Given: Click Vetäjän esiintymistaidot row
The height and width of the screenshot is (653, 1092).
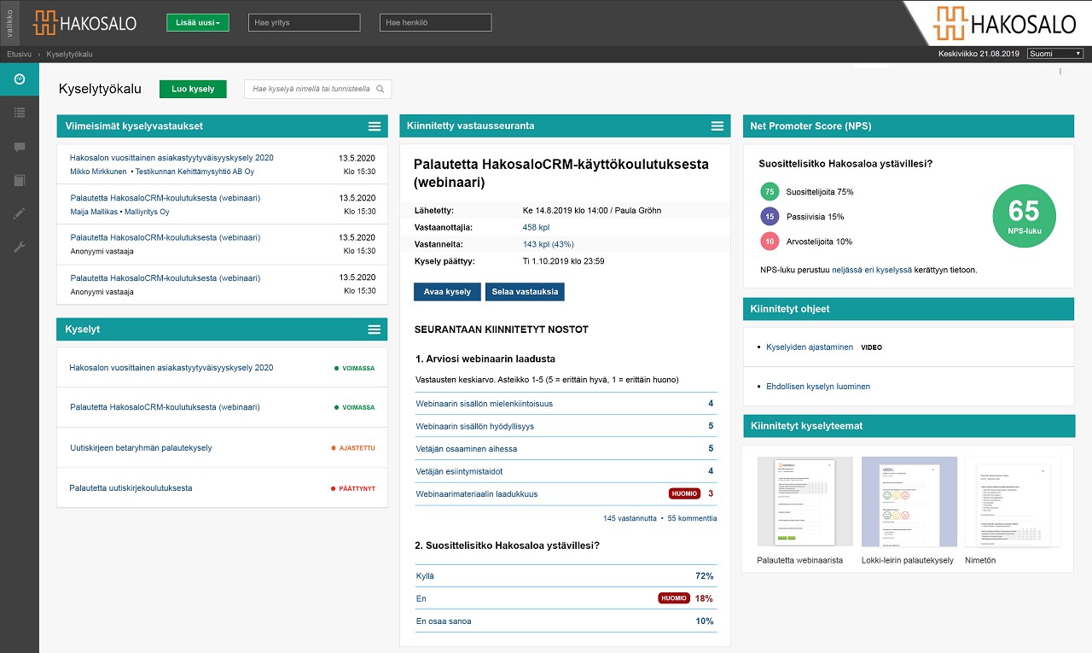Looking at the screenshot, I should 565,471.
